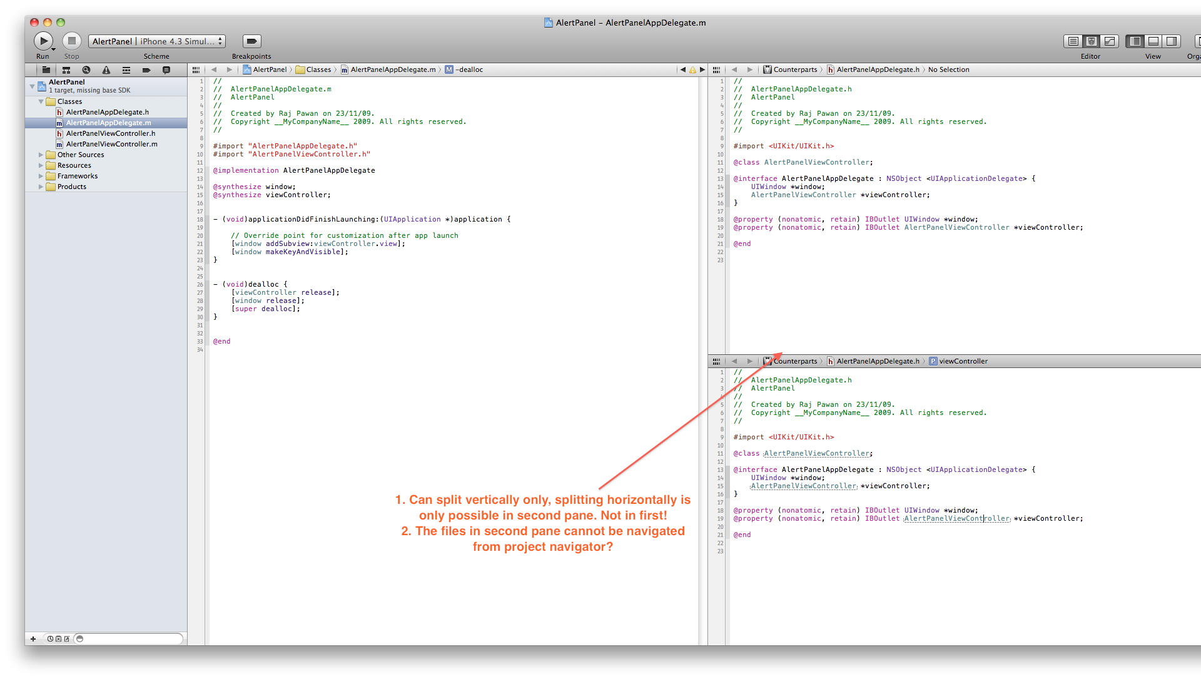Toggle the Breakpoints button in toolbar
This screenshot has height=676, width=1201.
251,41
